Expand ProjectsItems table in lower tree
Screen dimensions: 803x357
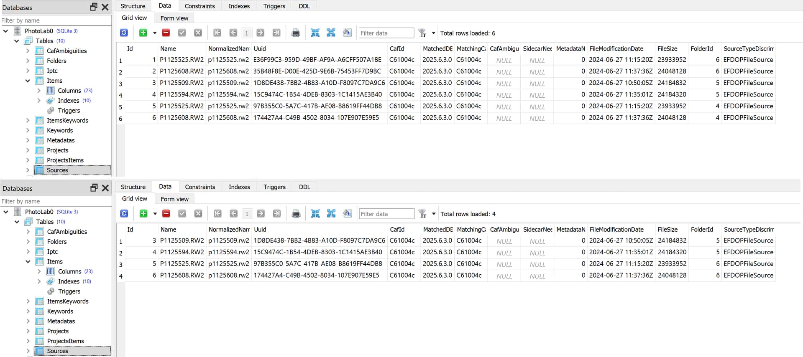(28, 341)
